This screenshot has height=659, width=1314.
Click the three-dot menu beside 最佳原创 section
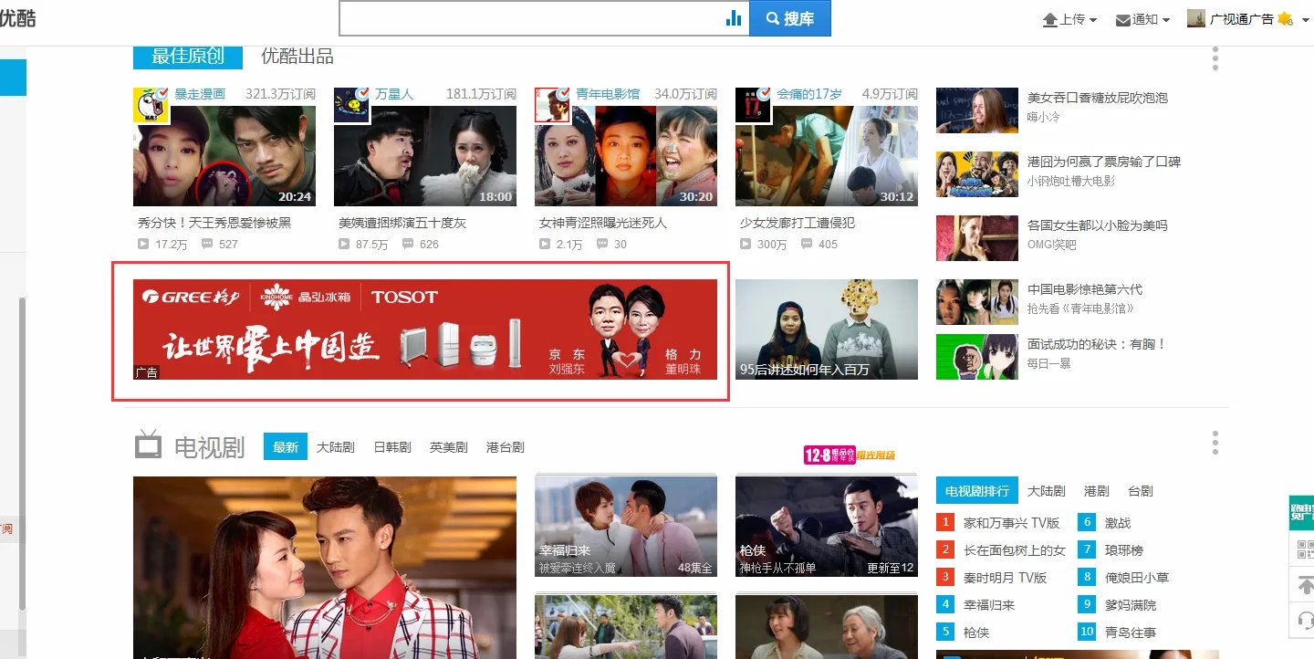click(x=1215, y=58)
